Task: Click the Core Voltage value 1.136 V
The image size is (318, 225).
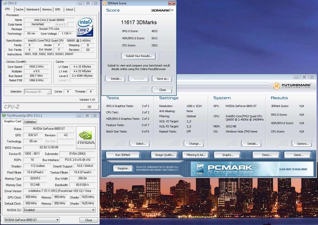Action: (x=66, y=33)
